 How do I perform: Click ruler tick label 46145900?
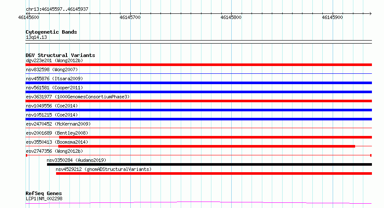(x=332, y=17)
